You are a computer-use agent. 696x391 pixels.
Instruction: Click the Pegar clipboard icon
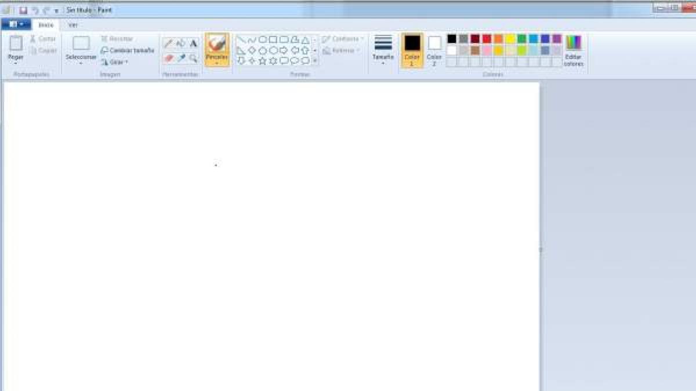(16, 43)
